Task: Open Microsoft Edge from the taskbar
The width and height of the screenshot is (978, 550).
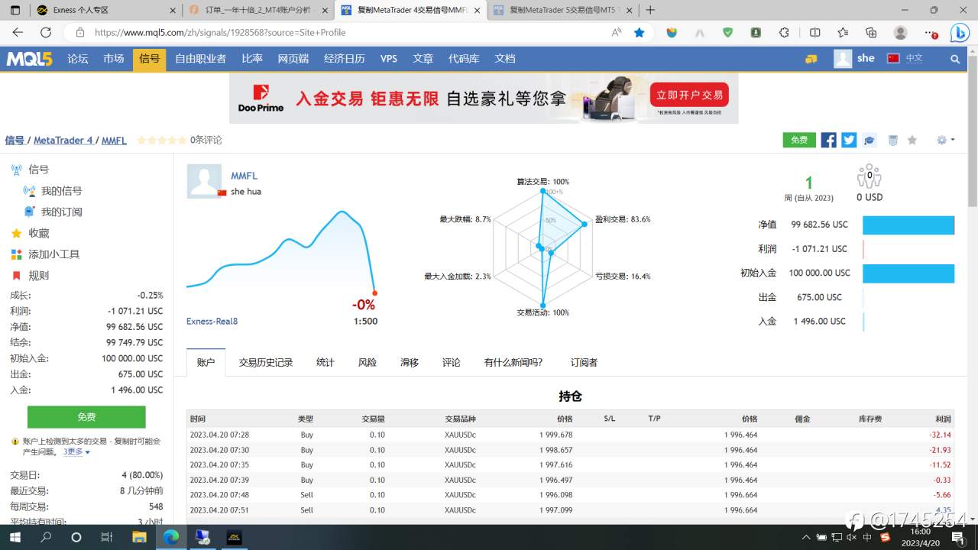Action: click(172, 537)
